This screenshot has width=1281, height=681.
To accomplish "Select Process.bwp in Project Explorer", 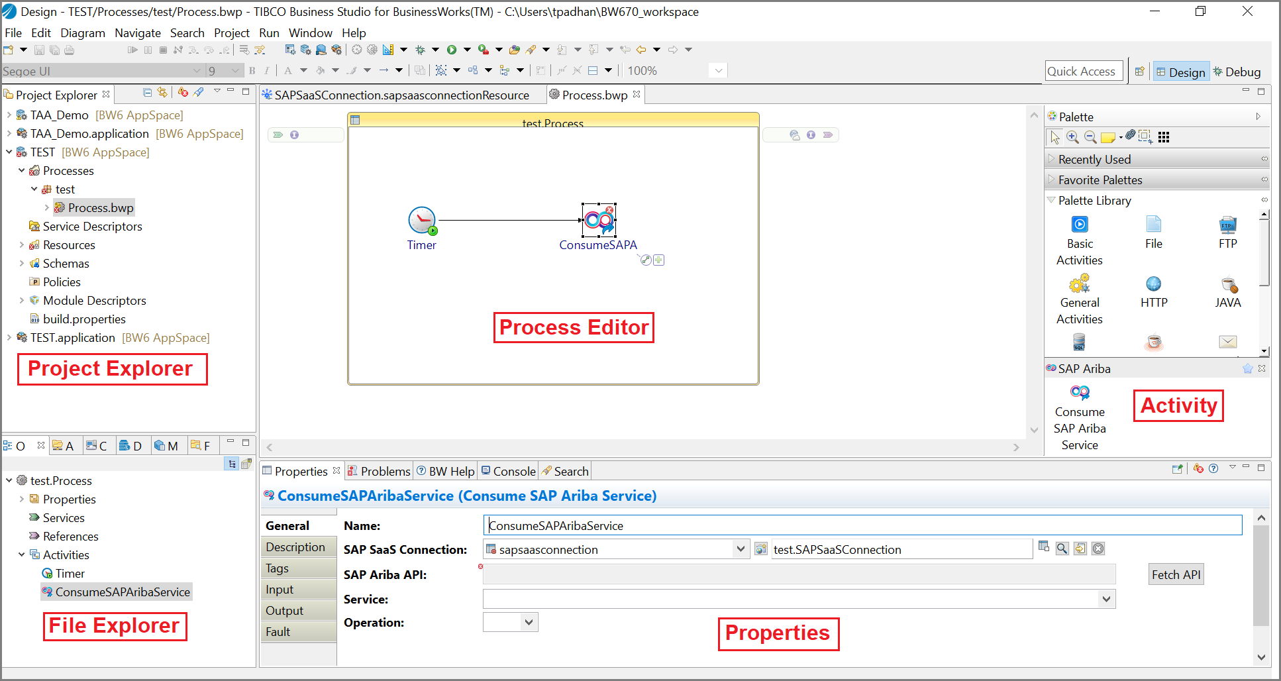I will click(94, 207).
